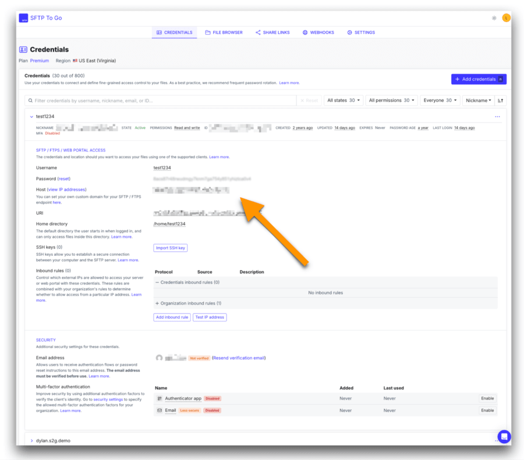
Task: Click the Last login '14 days ago' value
Action: click(464, 128)
